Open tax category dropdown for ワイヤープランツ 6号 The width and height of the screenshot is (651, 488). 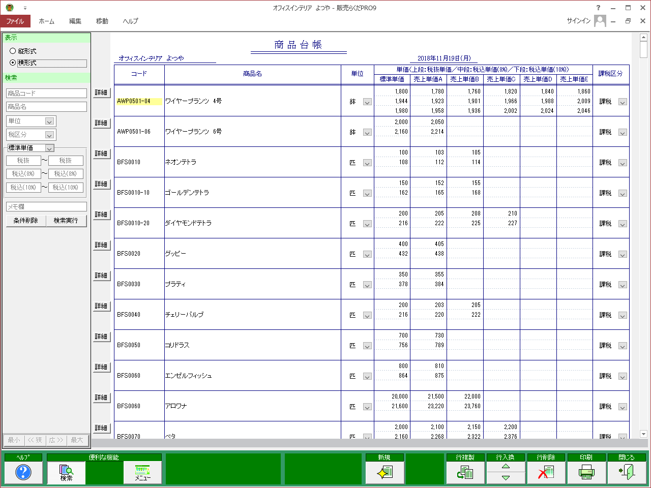coord(623,132)
